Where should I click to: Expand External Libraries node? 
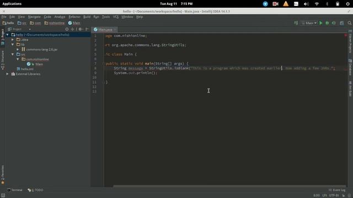(7, 74)
